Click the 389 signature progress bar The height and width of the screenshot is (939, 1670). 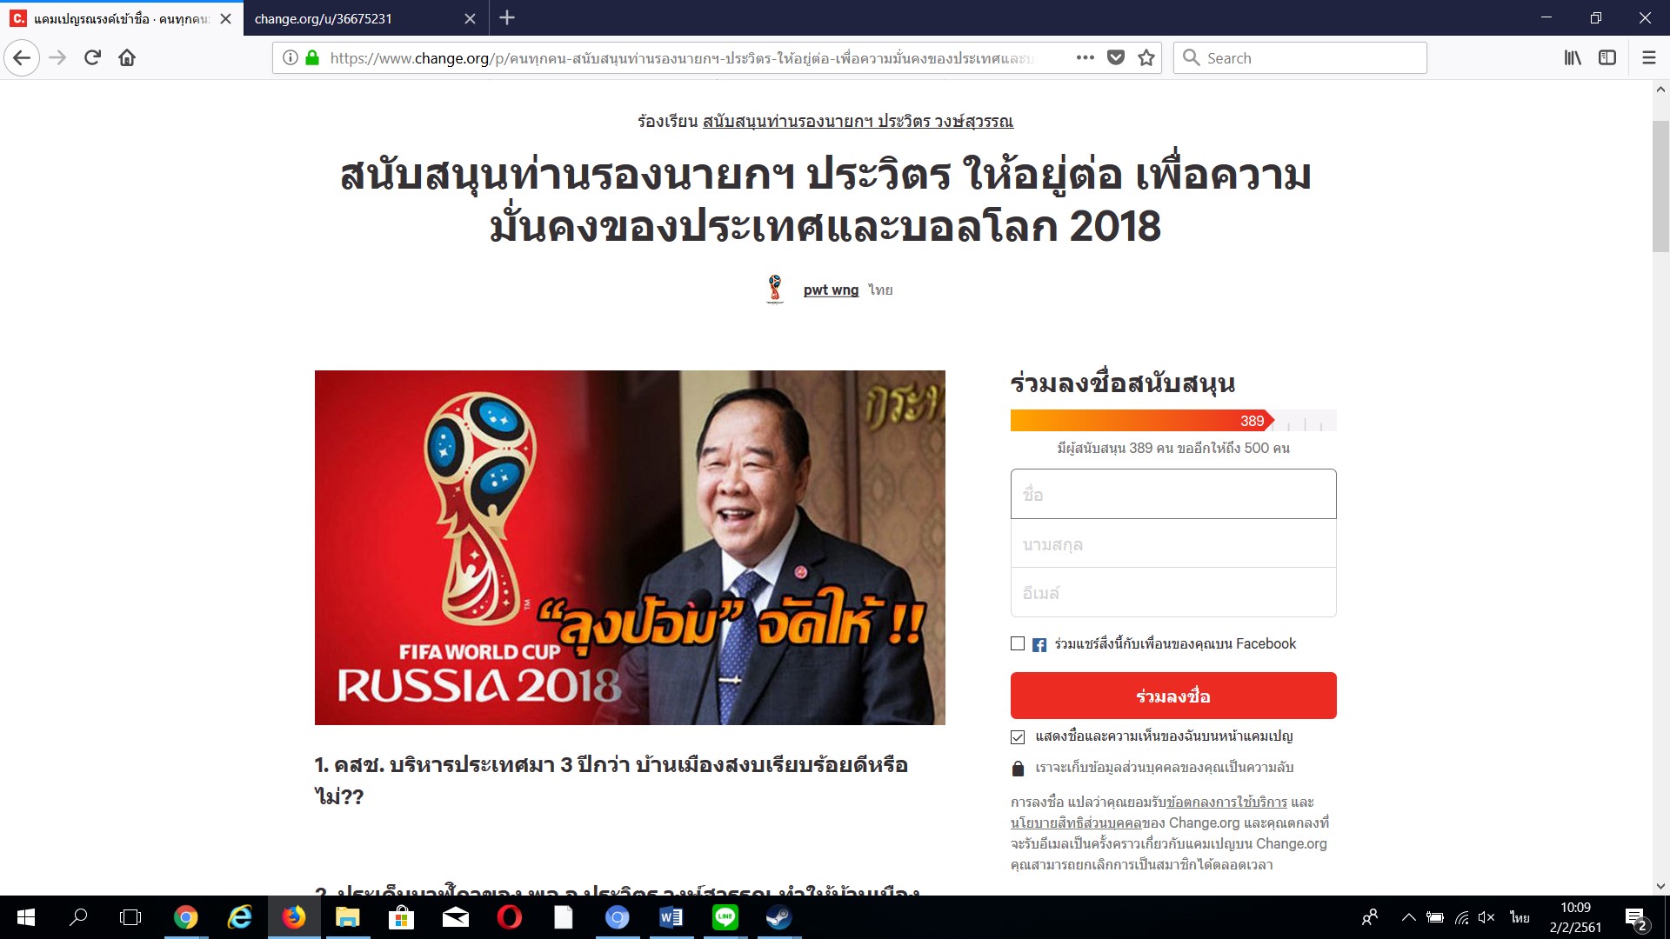pos(1173,421)
